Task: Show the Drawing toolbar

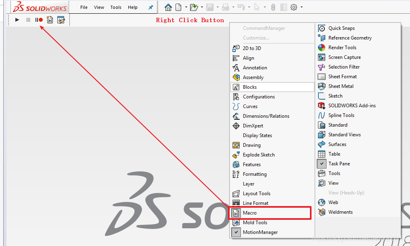Action: tap(272, 145)
